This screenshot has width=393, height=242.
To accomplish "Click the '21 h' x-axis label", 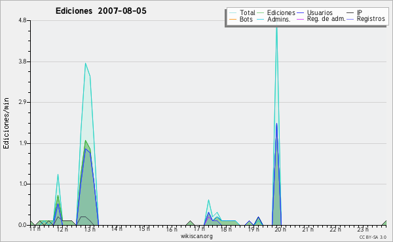I will tap(308, 229).
